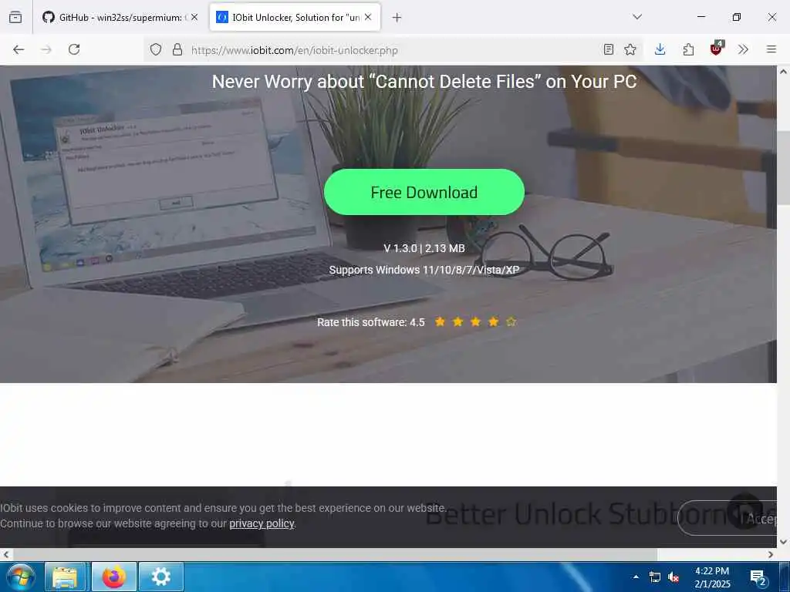790x592 pixels.
Task: Open the extensions puzzle icon
Action: point(688,49)
